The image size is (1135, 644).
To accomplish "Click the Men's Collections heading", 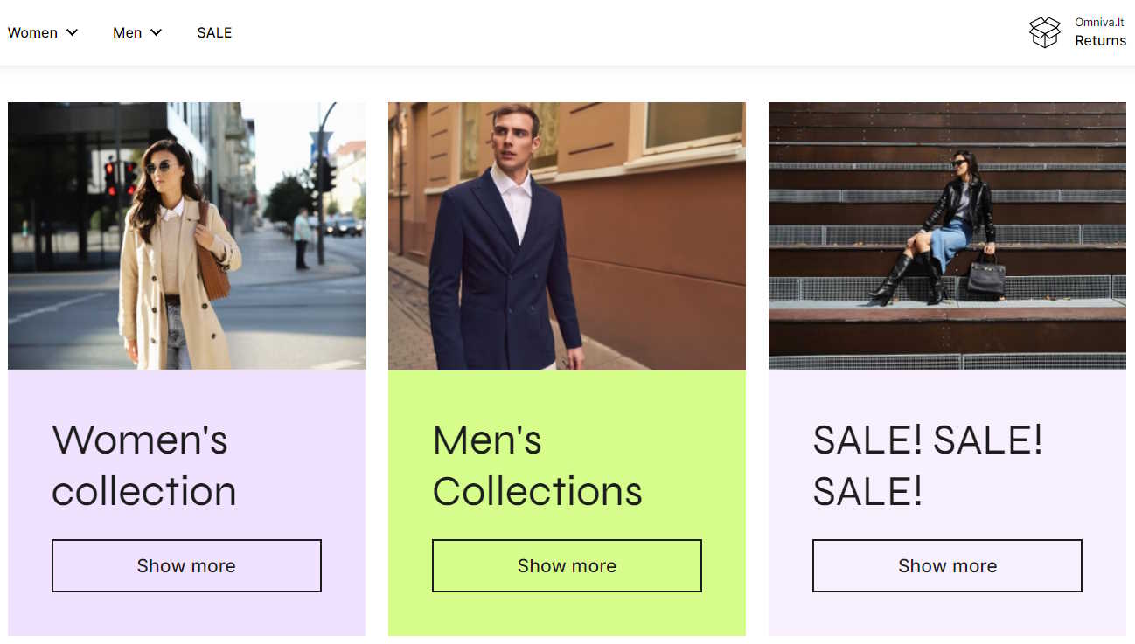I will pos(537,465).
